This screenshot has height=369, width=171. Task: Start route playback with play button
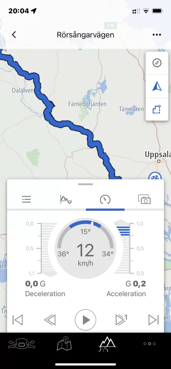[x=85, y=320]
